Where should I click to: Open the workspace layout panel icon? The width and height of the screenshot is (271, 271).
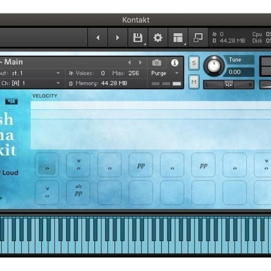(x=178, y=37)
